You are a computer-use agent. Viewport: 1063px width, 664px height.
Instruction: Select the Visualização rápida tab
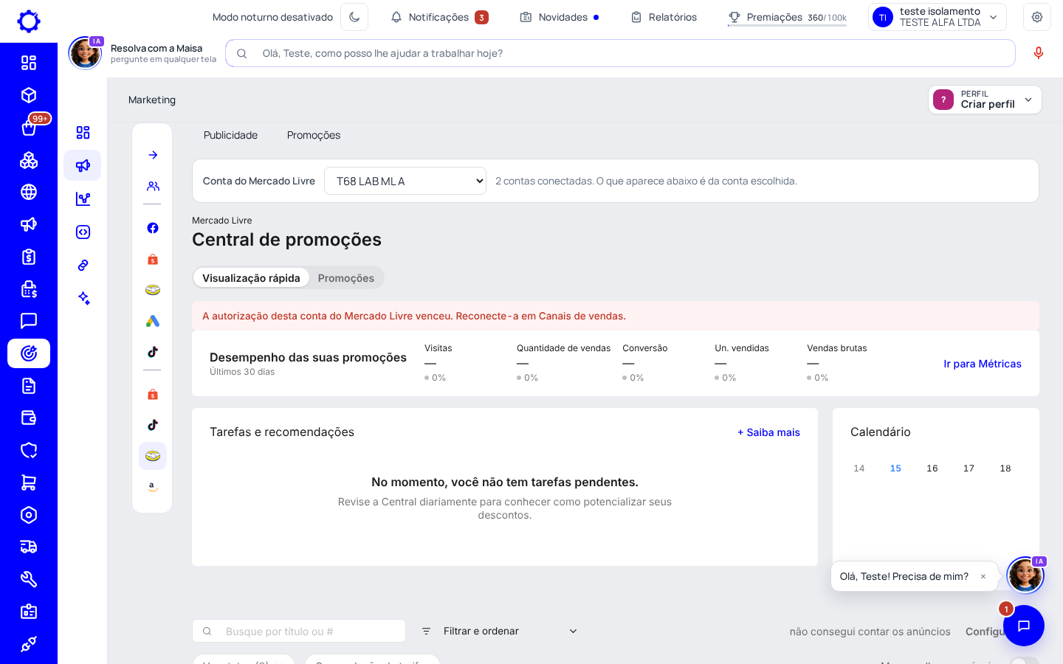pyautogui.click(x=251, y=278)
